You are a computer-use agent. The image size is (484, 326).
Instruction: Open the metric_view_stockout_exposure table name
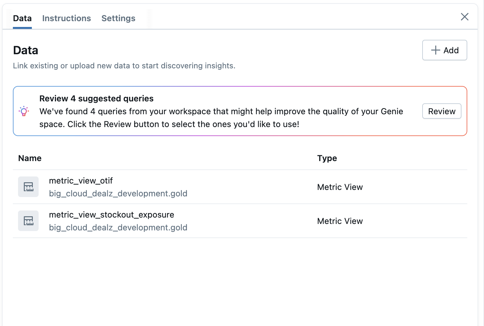(x=111, y=215)
